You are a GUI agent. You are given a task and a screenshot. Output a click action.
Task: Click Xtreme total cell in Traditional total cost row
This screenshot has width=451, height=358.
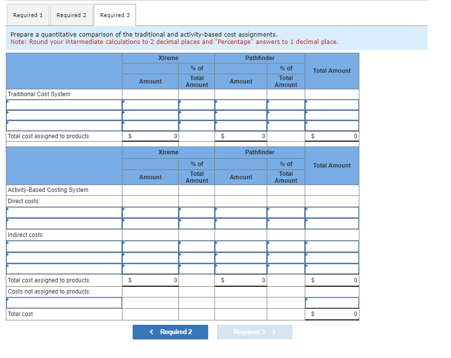tap(151, 136)
